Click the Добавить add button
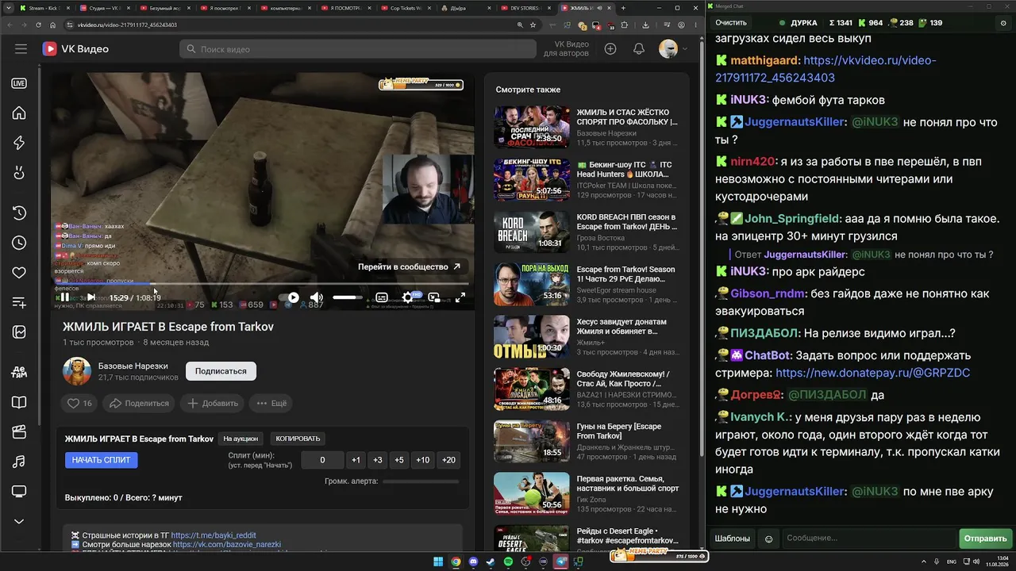The width and height of the screenshot is (1016, 571). click(x=212, y=403)
